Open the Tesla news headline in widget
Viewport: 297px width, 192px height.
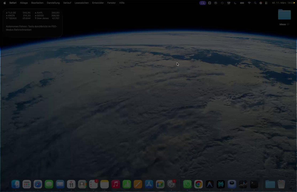click(32, 28)
